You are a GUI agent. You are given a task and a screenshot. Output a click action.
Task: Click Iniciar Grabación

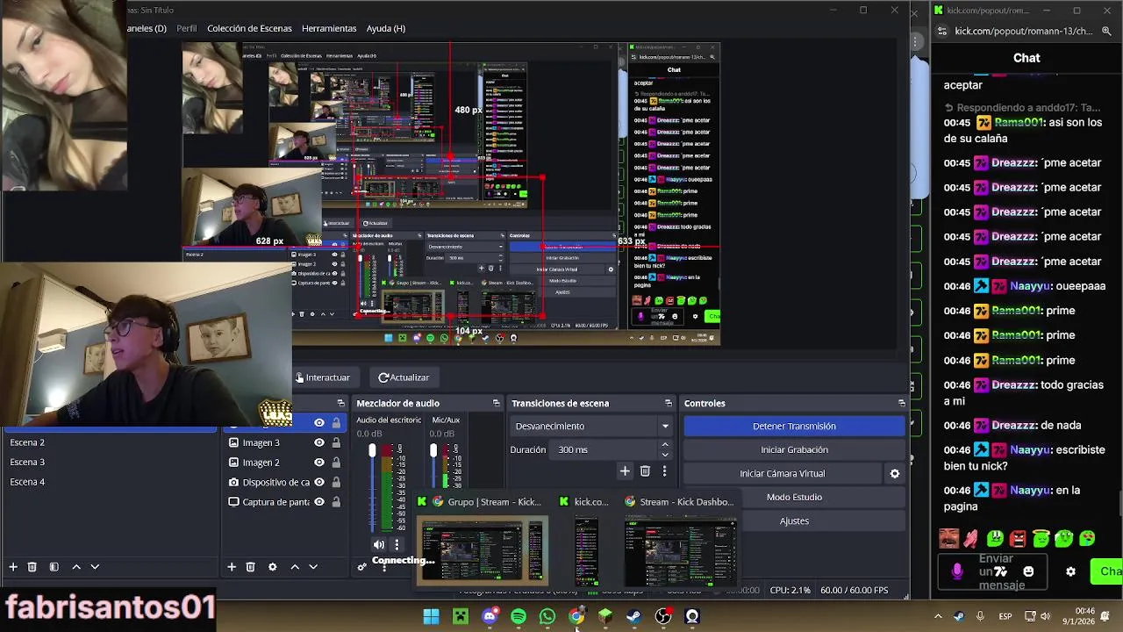tap(794, 449)
